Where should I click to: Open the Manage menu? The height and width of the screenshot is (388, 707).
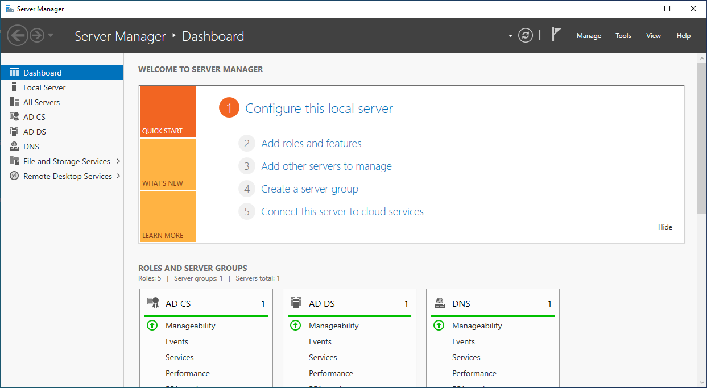pyautogui.click(x=589, y=35)
